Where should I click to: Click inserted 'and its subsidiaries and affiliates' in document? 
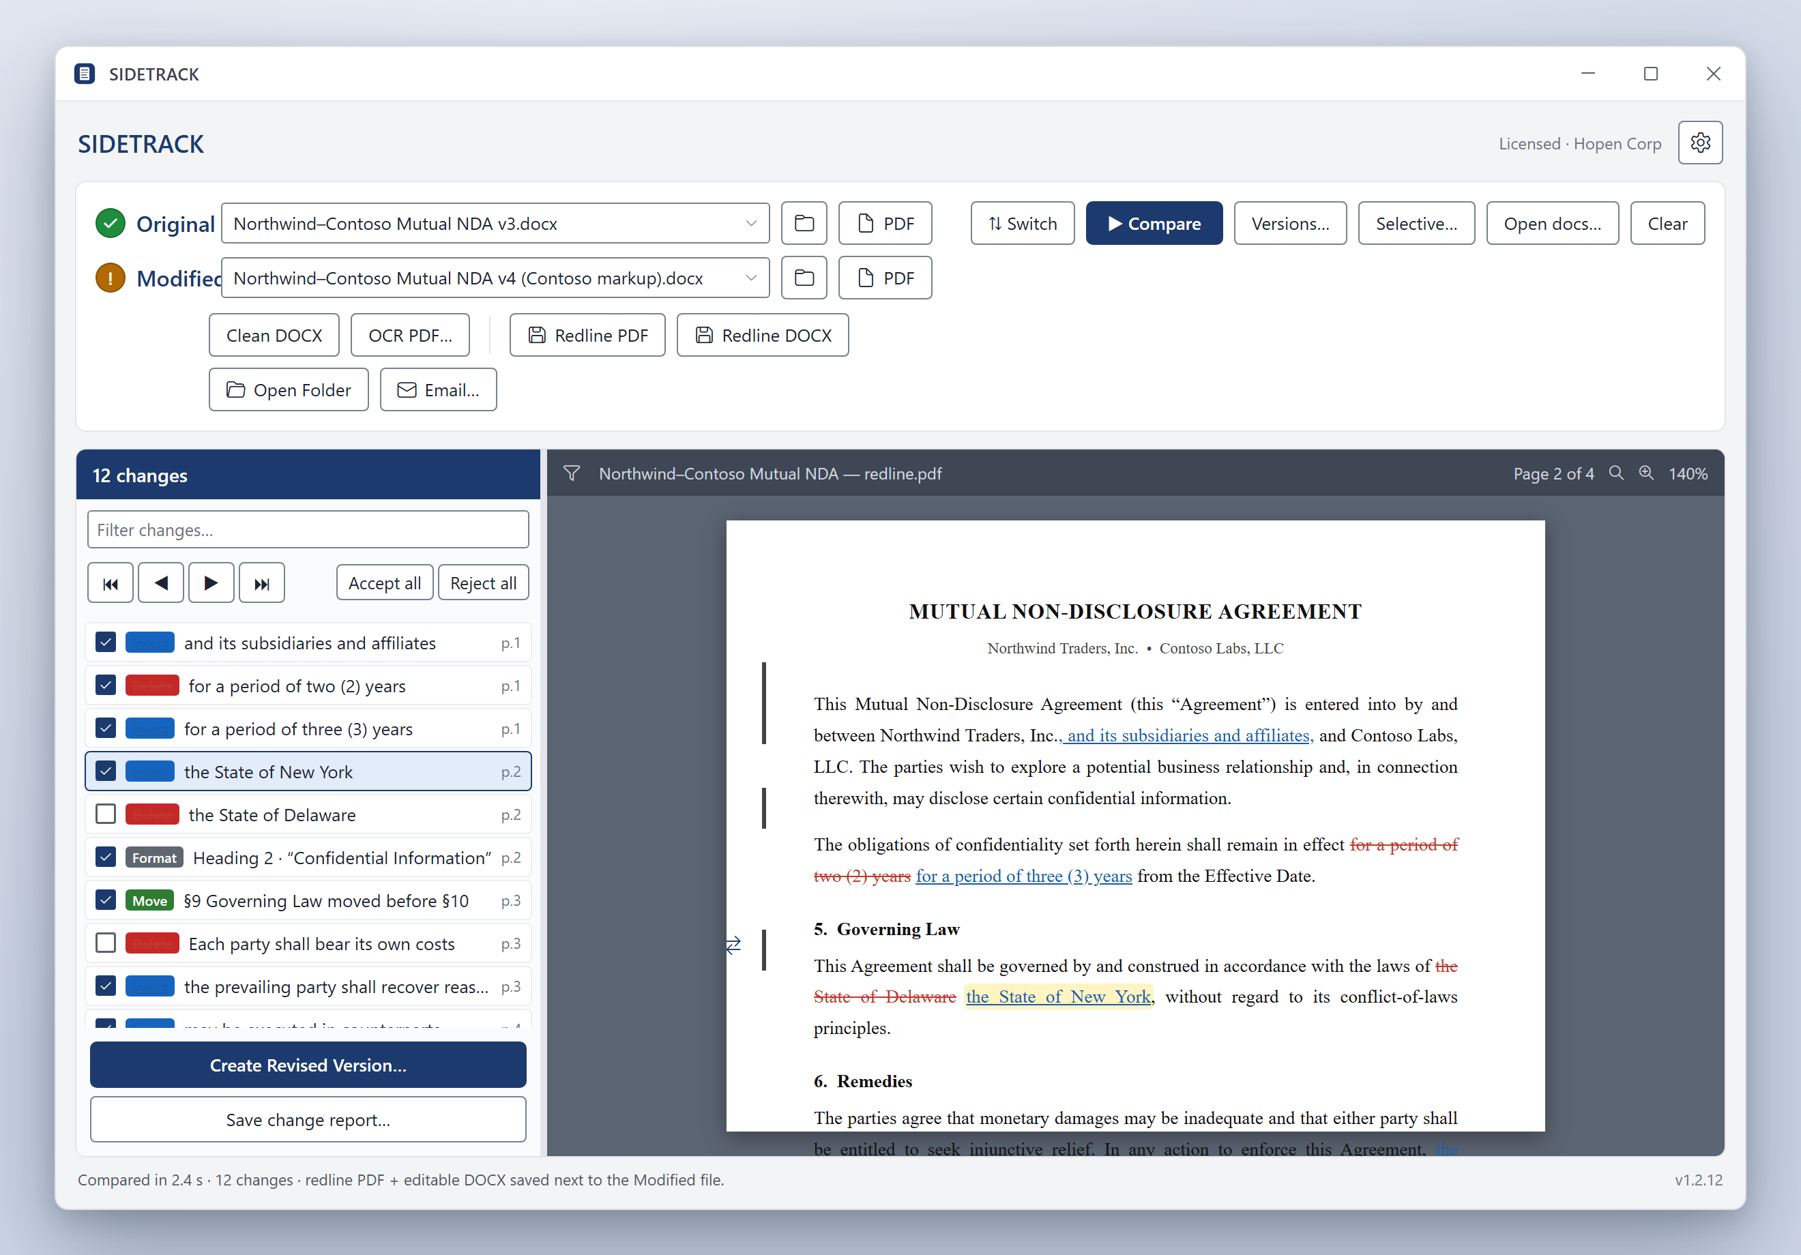tap(1189, 736)
